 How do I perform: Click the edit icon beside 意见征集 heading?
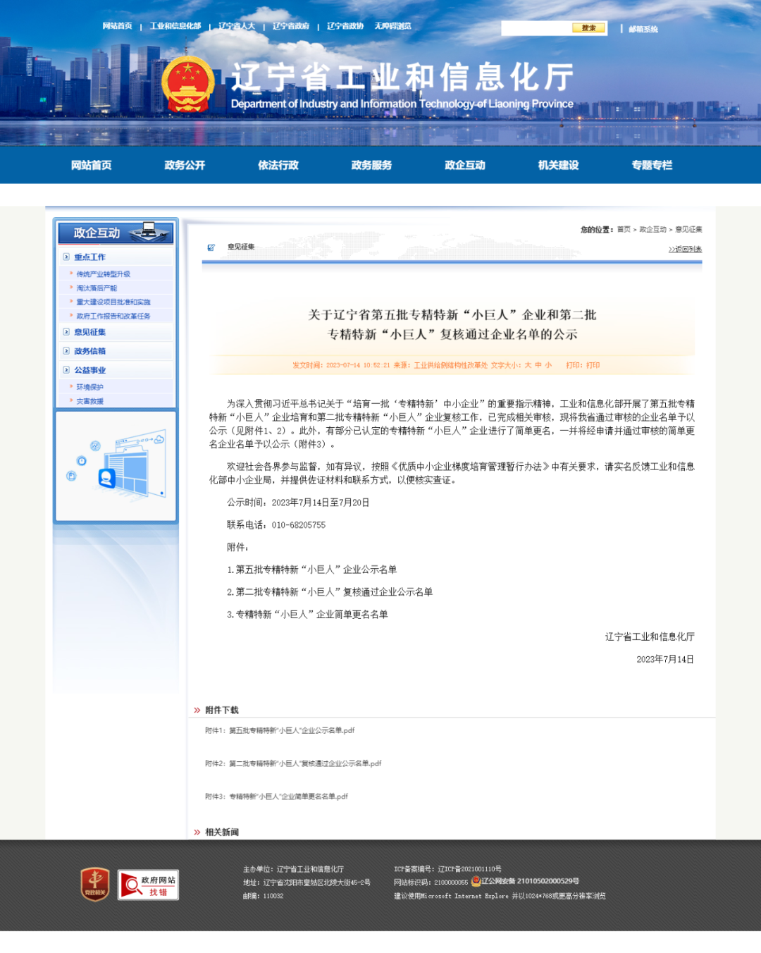coord(211,247)
